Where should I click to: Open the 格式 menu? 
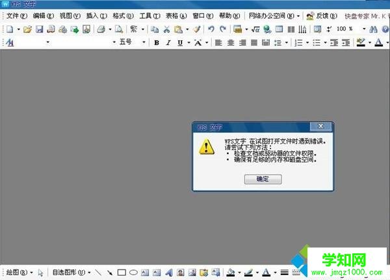(123, 16)
